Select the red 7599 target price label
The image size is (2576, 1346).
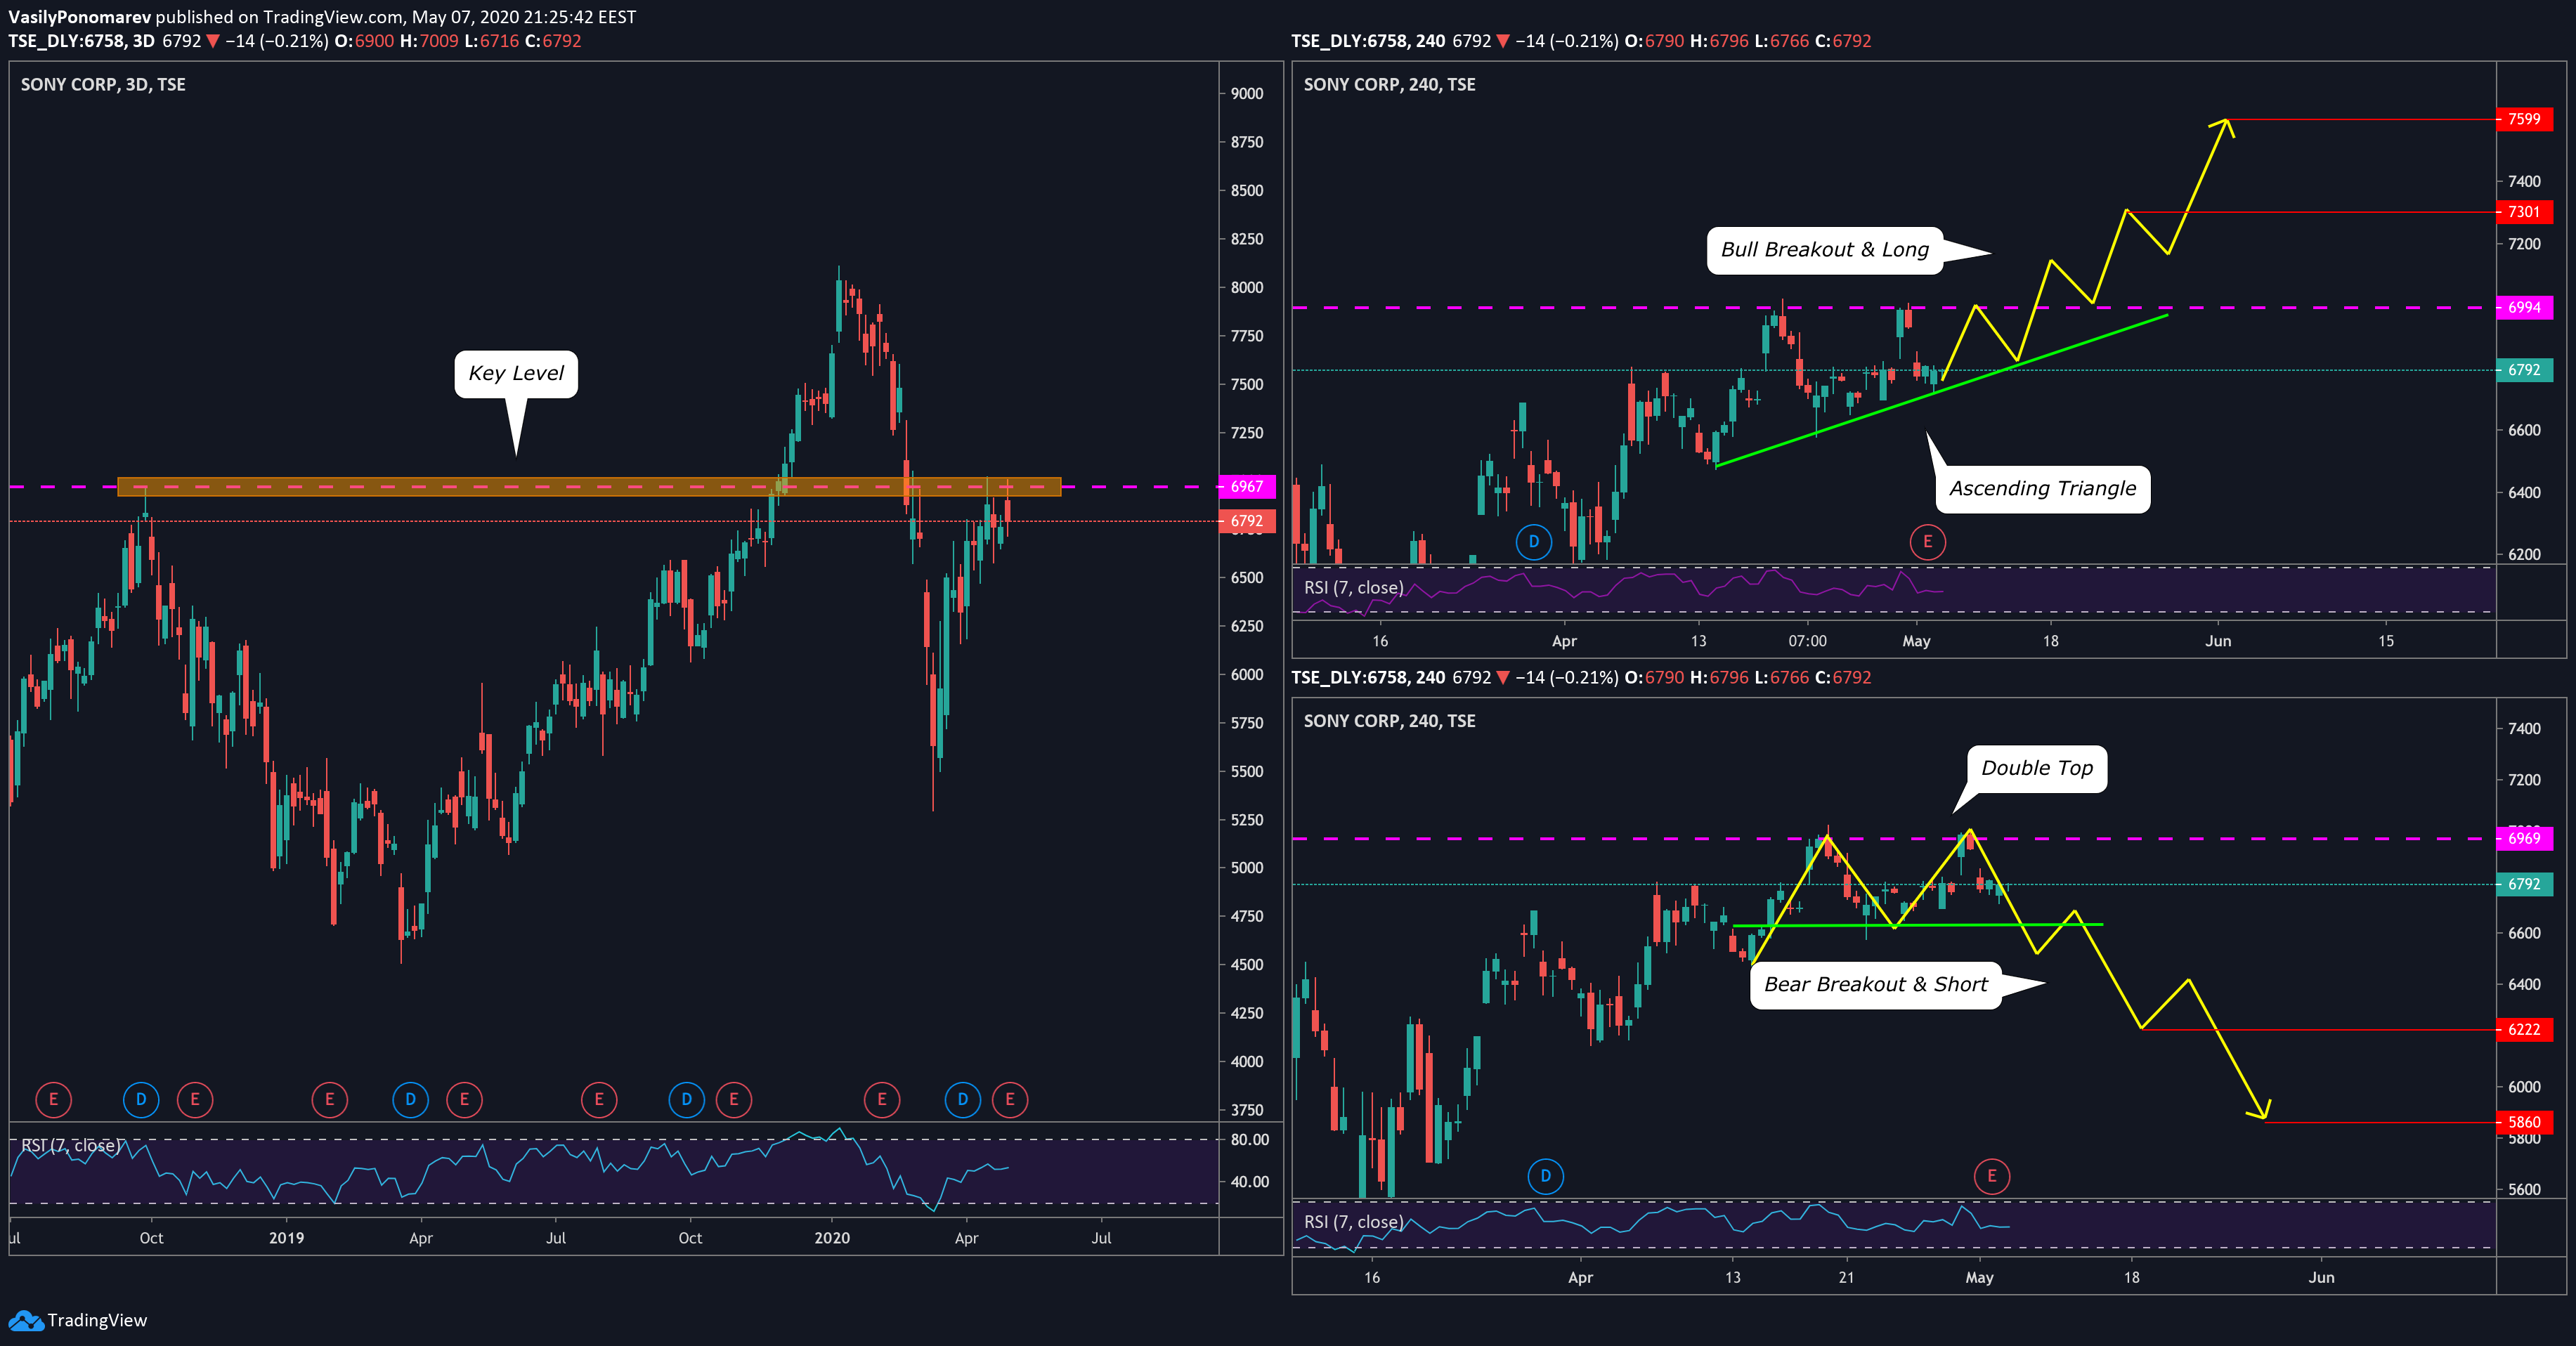tap(2523, 119)
